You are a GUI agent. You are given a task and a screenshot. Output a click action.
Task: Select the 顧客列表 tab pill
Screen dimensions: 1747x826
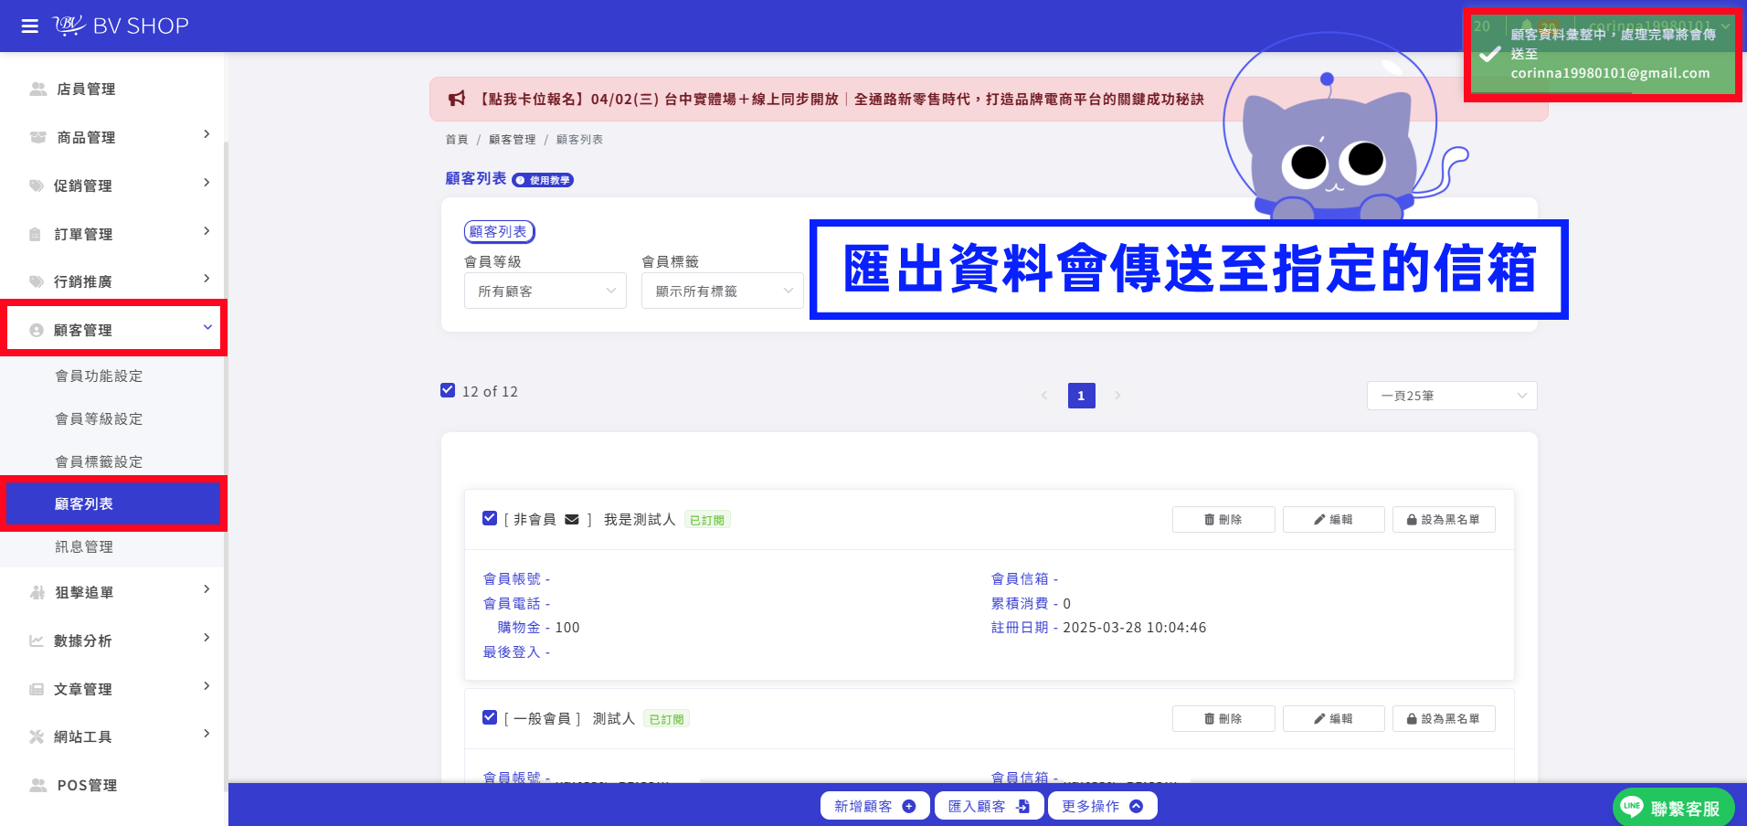coord(499,232)
